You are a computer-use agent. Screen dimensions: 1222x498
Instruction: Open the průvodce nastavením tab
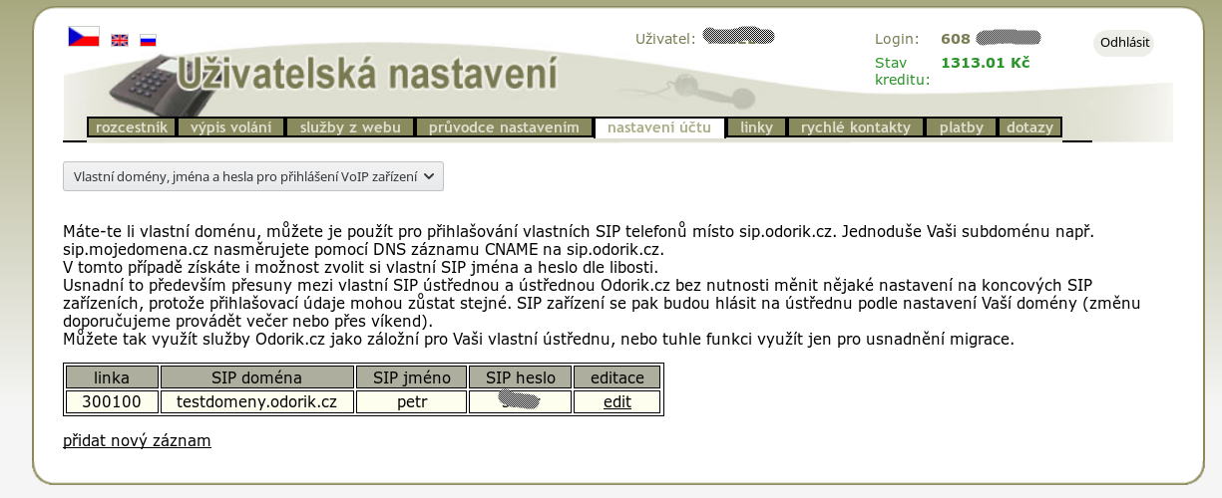tap(504, 127)
